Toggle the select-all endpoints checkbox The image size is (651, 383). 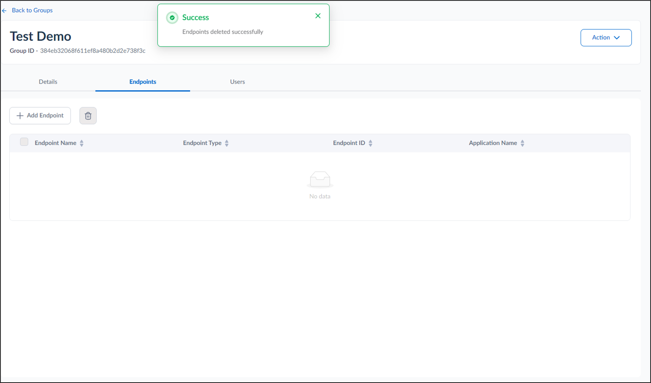point(24,142)
